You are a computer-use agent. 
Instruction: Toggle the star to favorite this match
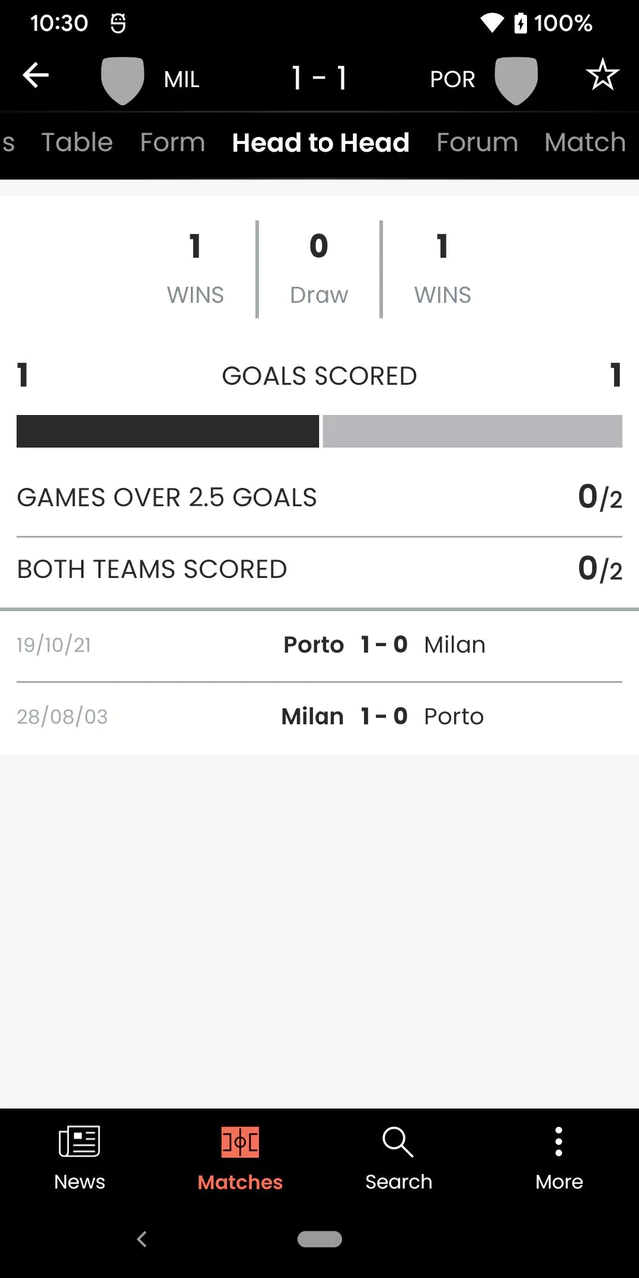602,75
